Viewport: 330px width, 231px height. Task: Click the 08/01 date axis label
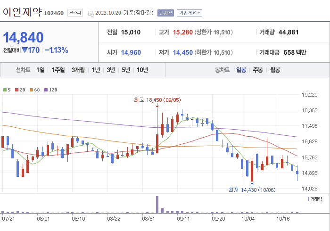tap(43, 219)
